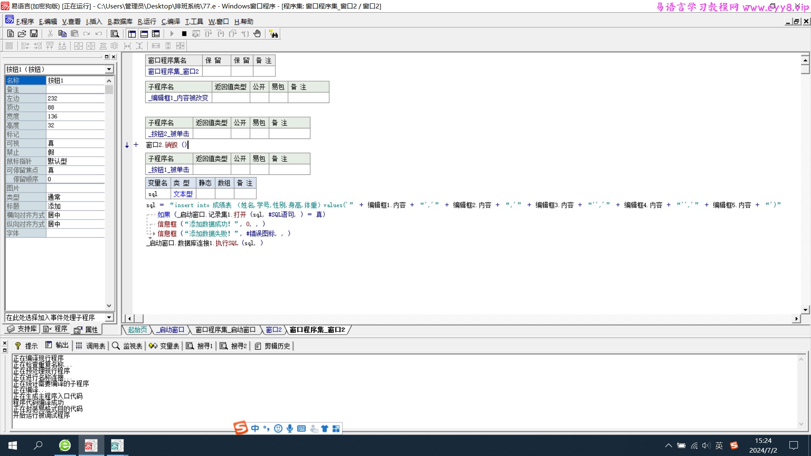Viewport: 811px width, 456px height.
Task: Click the step-over braces debug icon
Action: (208, 34)
